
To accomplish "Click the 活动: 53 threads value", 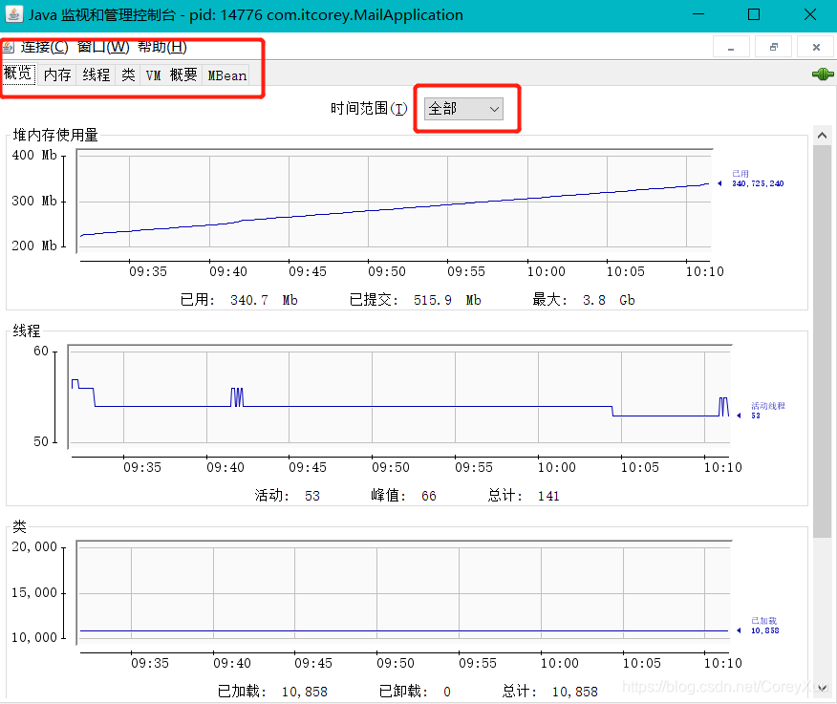I will point(288,496).
